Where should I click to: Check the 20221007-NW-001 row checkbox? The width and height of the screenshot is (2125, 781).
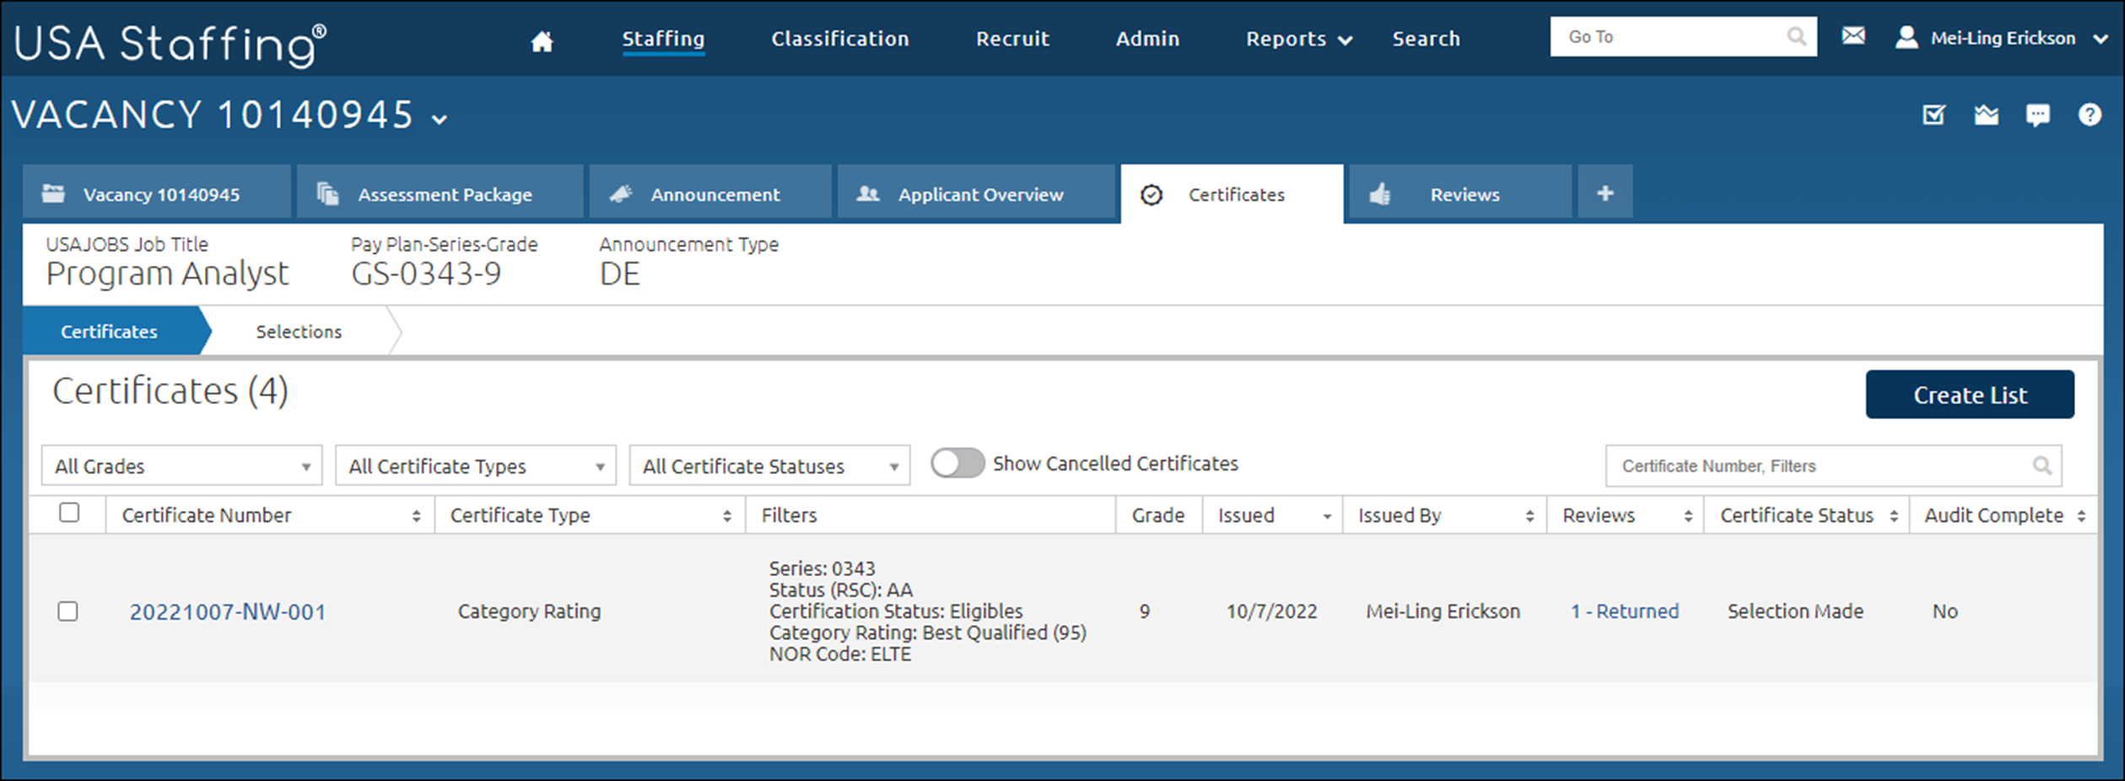(x=67, y=611)
